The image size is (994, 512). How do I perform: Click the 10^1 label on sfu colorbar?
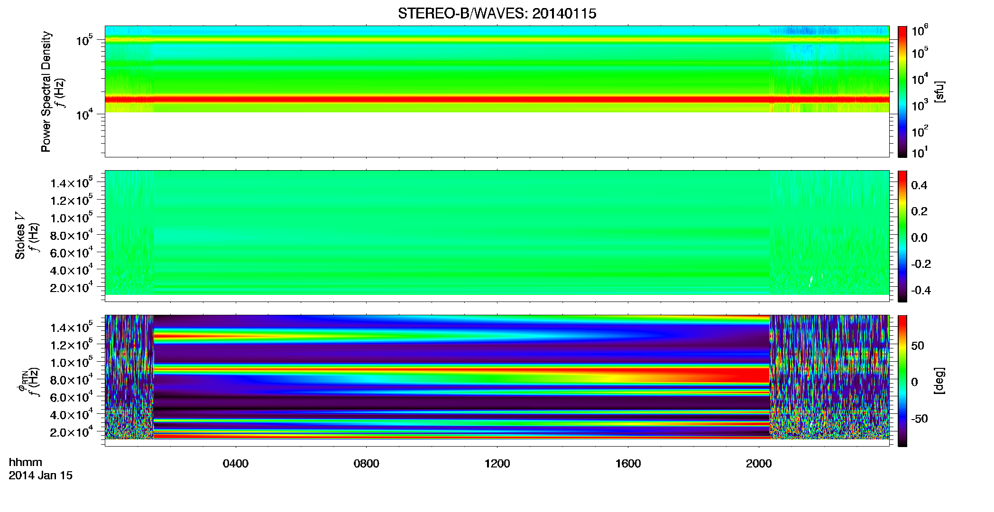point(920,152)
